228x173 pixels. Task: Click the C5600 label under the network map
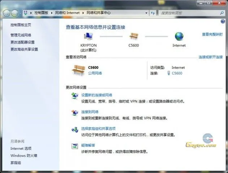[x=134, y=45]
